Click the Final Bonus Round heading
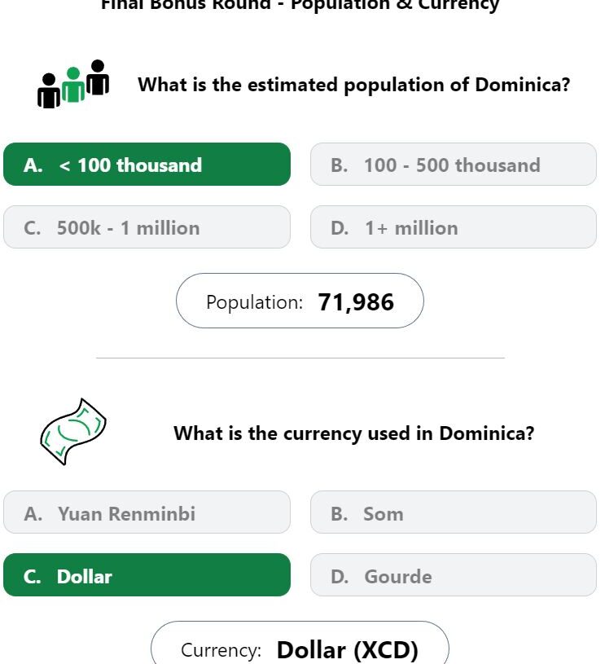The image size is (605, 664). coord(300,5)
